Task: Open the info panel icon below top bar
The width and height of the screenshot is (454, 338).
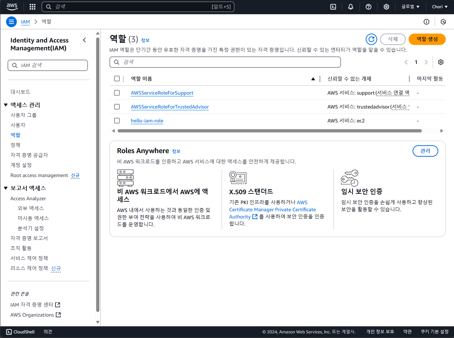Action: pos(426,22)
